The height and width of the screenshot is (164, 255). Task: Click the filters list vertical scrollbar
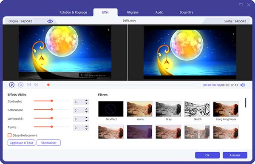point(245,102)
